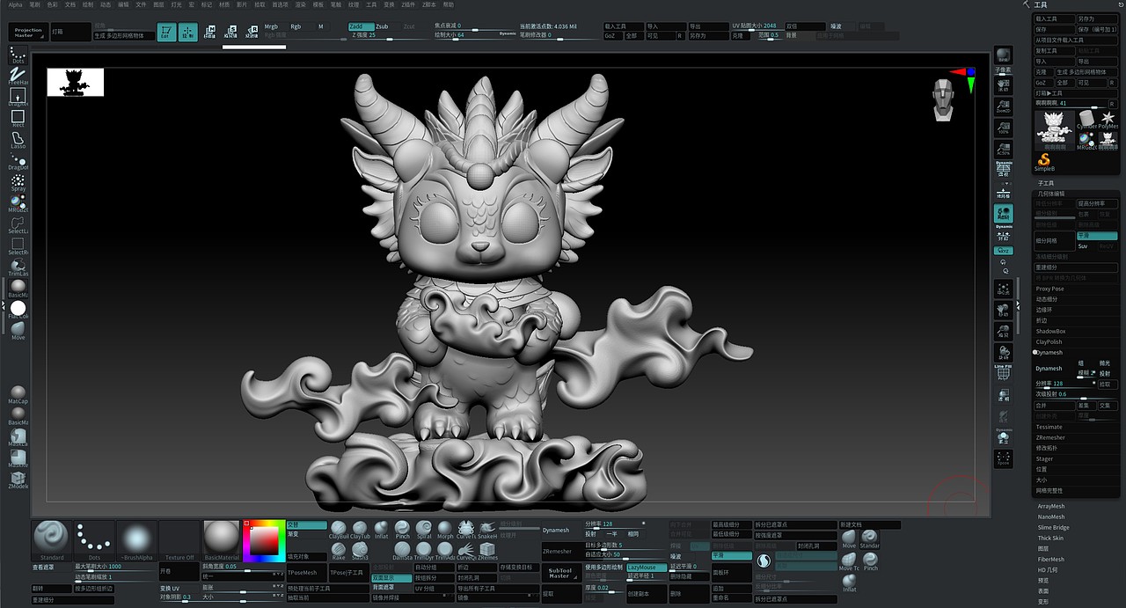This screenshot has height=608, width=1126.
Task: Pick the TrimLasso brush icon
Action: [x=18, y=266]
